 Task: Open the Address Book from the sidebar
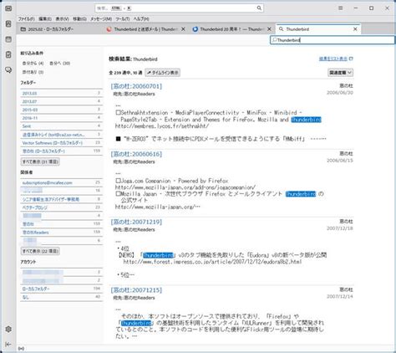point(8,23)
